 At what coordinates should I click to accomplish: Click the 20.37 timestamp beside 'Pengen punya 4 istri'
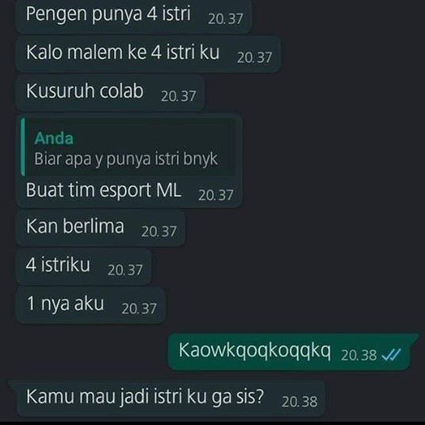pos(225,19)
